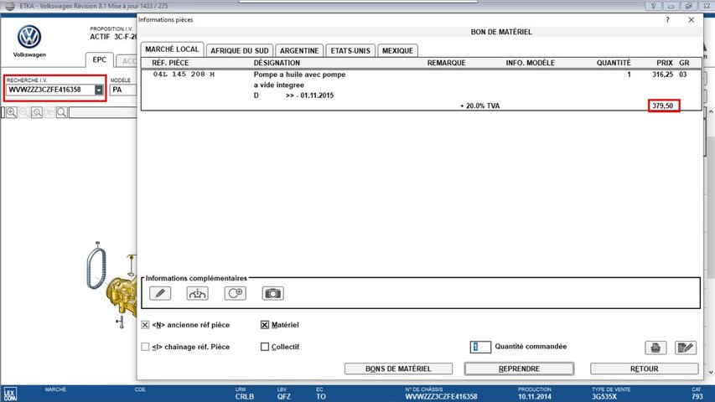Click the PRIX column header
This screenshot has height=402, width=715.
[665, 63]
